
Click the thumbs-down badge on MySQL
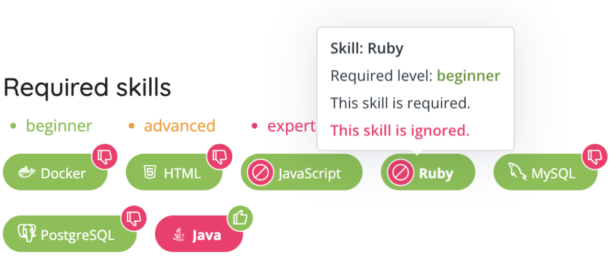click(594, 157)
